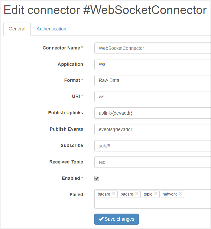Click the Enabled field label
The height and width of the screenshot is (229, 211).
click(x=71, y=179)
